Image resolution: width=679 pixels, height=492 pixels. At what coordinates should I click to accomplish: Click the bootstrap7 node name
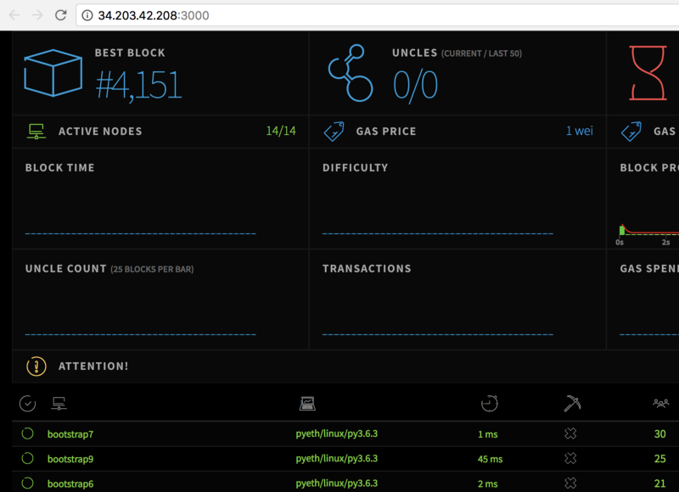point(70,434)
